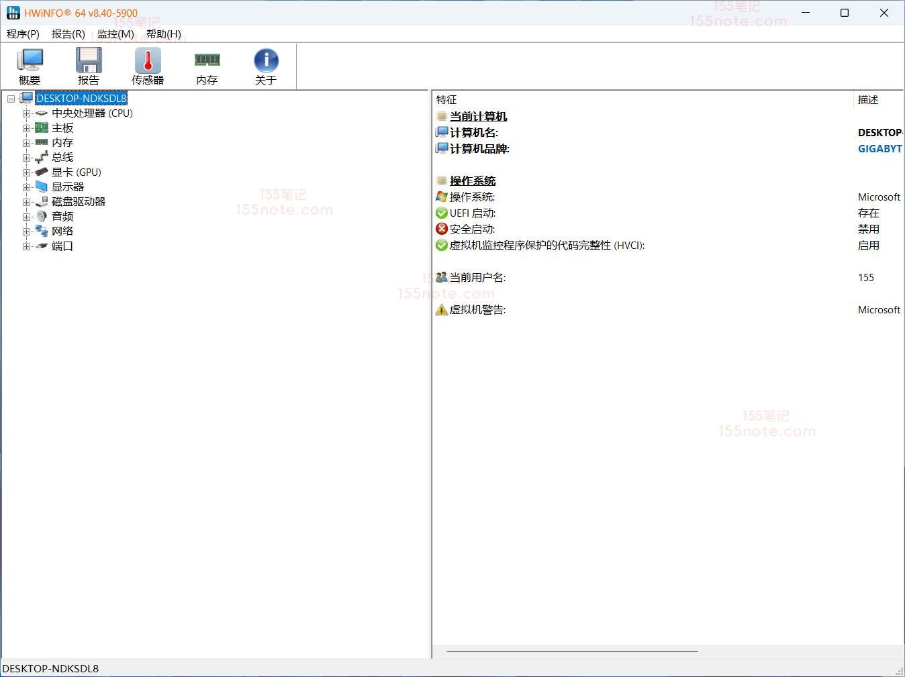This screenshot has width=905, height=677.
Task: Select the 显卡 (GPU) tree node
Action: (x=76, y=172)
